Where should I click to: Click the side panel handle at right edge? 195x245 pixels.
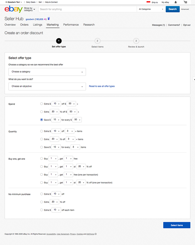(194, 79)
